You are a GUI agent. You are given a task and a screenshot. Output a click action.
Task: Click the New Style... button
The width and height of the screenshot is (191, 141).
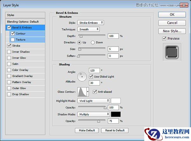pos(172,31)
